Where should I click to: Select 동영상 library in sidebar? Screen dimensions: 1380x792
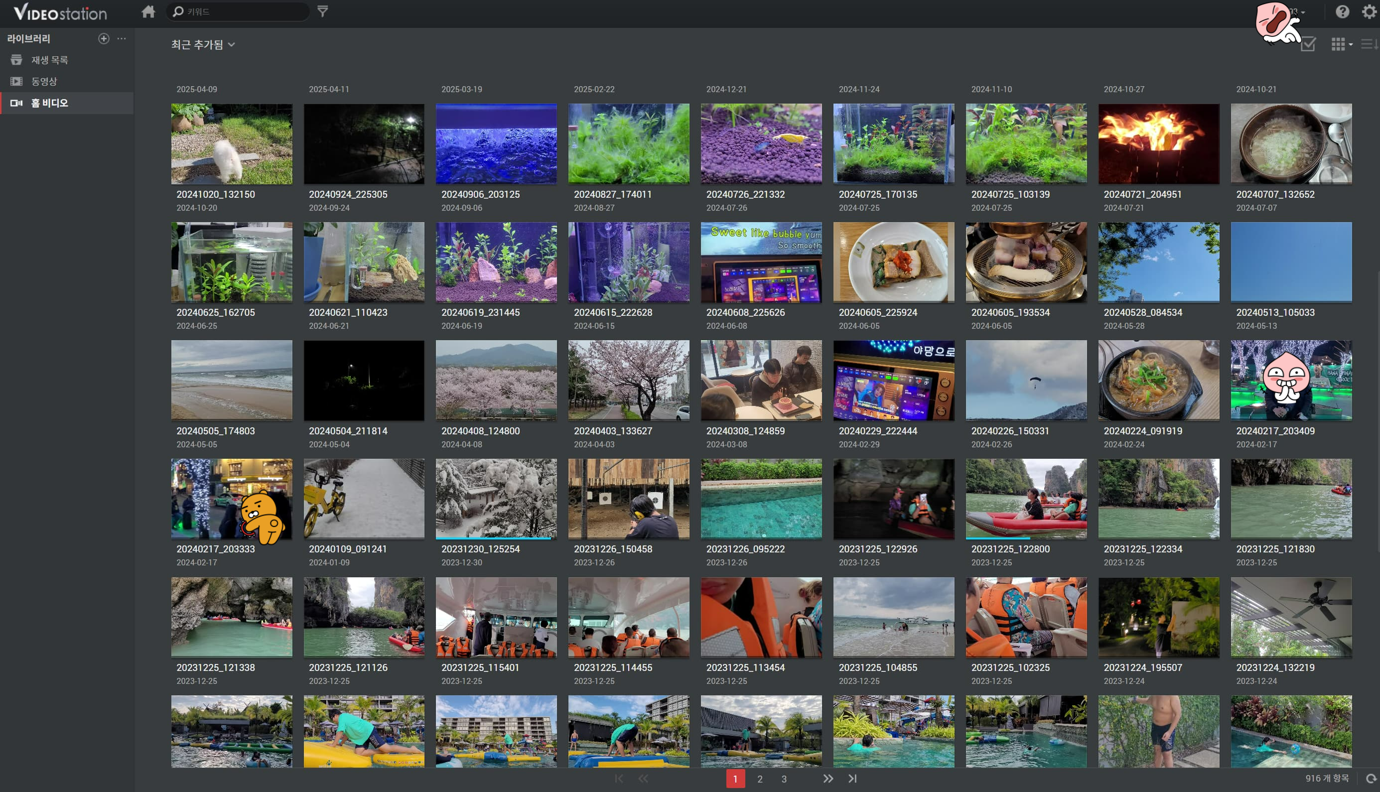tap(43, 82)
